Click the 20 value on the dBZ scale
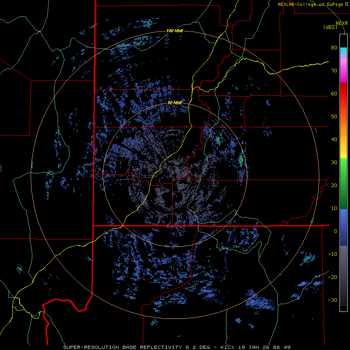The height and width of the screenshot is (350, 350). 334,185
